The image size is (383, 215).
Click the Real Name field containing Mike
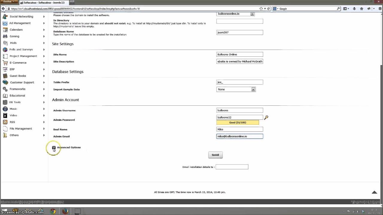click(240, 129)
